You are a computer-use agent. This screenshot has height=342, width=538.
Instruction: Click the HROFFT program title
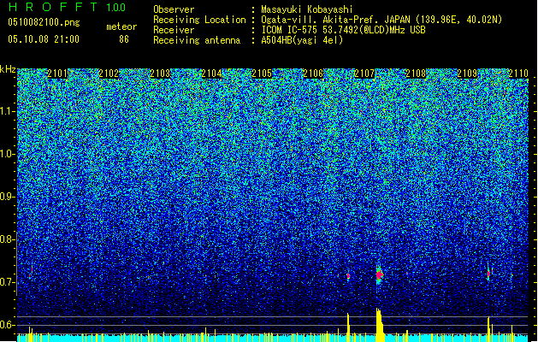[x=53, y=7]
